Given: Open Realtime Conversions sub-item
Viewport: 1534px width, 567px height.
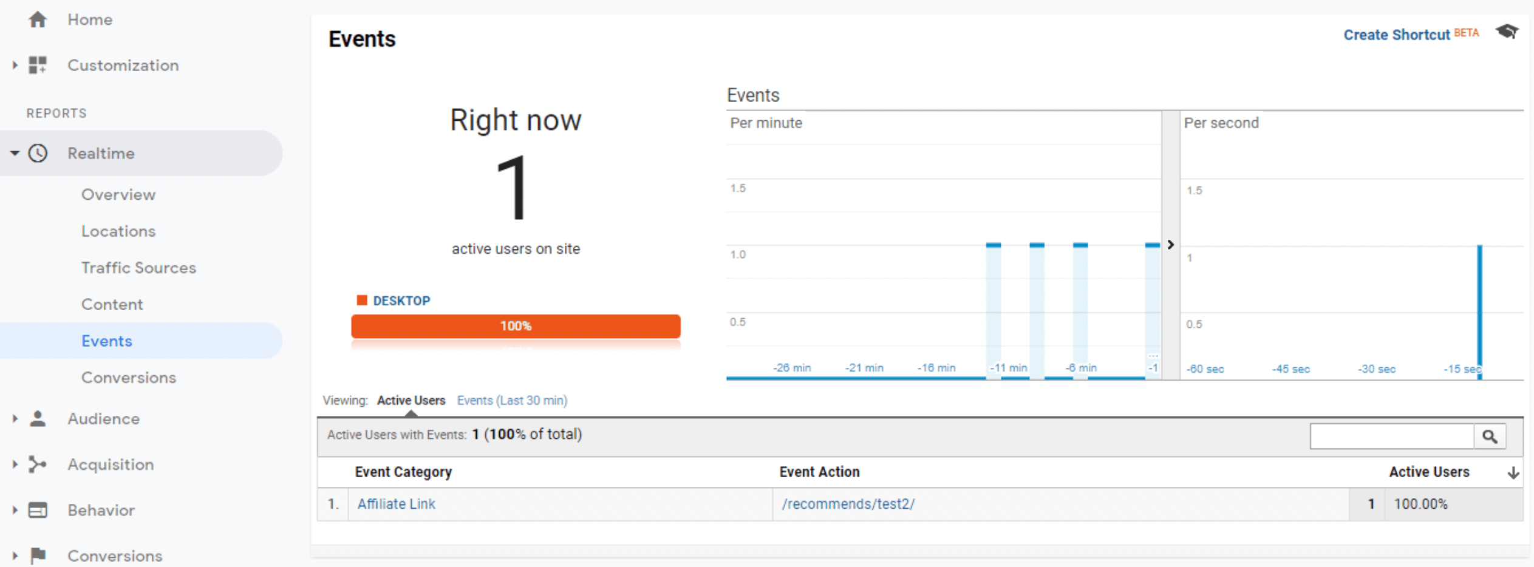Looking at the screenshot, I should (129, 378).
